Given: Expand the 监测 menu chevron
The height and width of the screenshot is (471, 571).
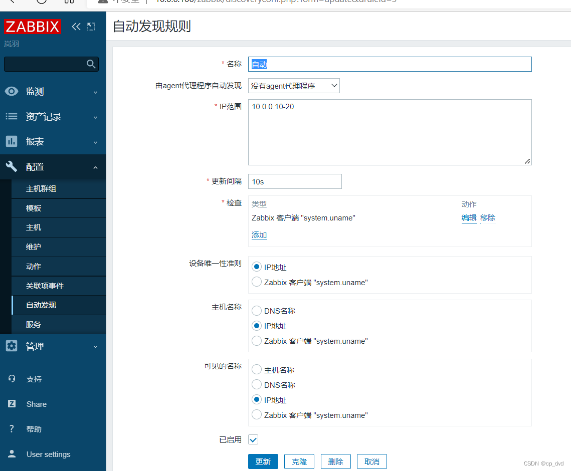Looking at the screenshot, I should (x=95, y=92).
